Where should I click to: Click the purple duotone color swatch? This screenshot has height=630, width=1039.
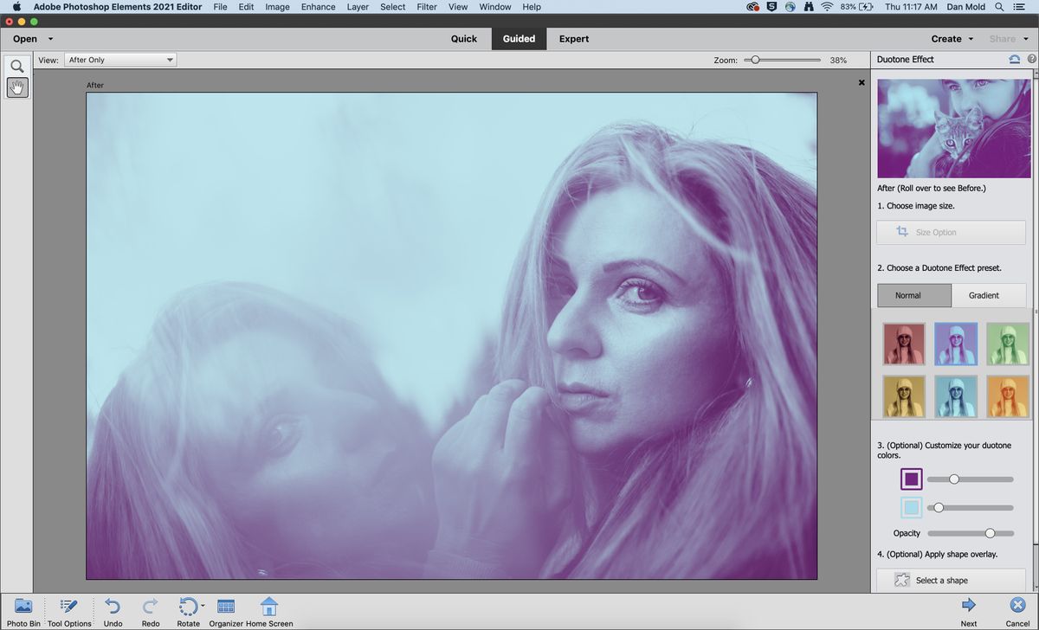(x=912, y=478)
